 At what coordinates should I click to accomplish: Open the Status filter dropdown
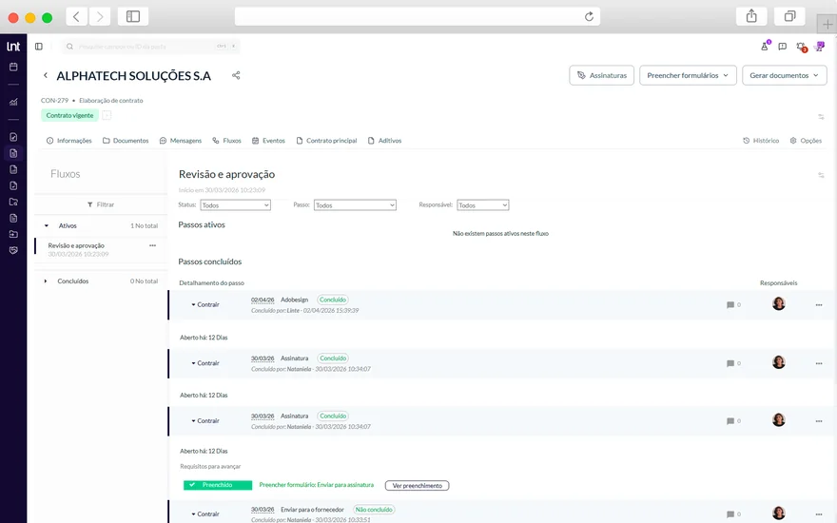[236, 205]
